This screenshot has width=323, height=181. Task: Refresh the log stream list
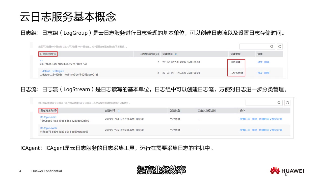click(x=287, y=103)
